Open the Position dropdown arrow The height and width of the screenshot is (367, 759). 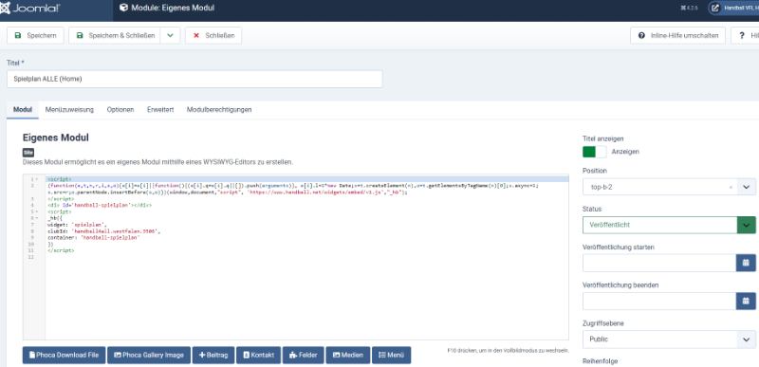point(746,187)
